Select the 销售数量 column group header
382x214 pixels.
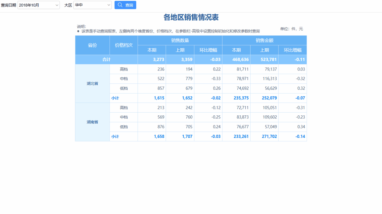tap(180, 40)
